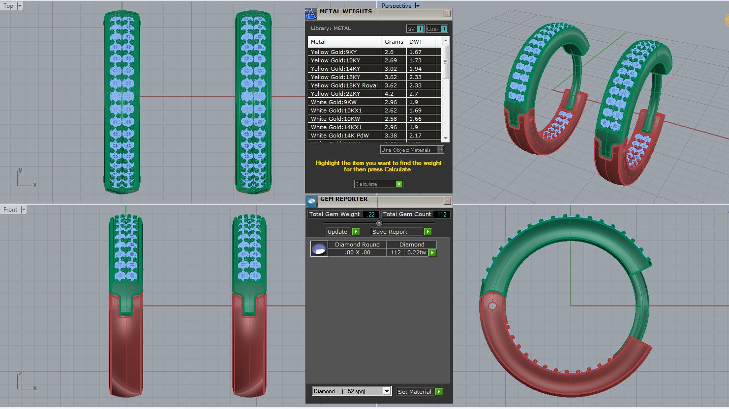Click the Diamond Round cell

click(x=357, y=245)
